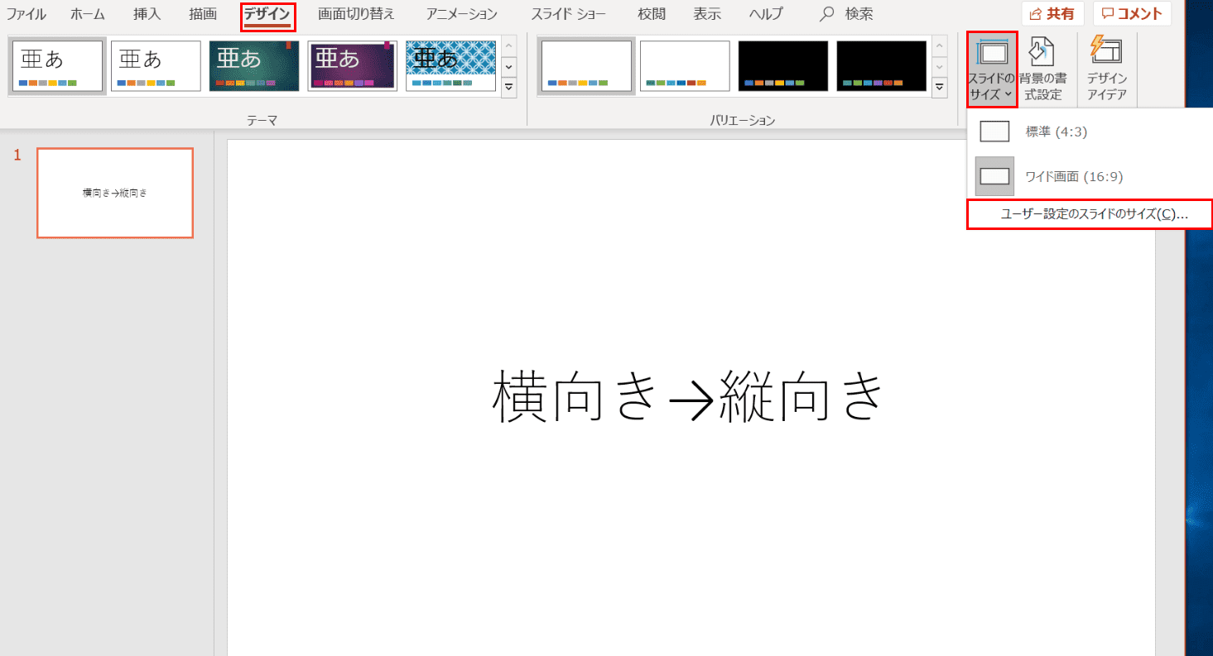Apply the blue patterned theme thumbnail
Screen dimensions: 1213x656
pos(450,66)
